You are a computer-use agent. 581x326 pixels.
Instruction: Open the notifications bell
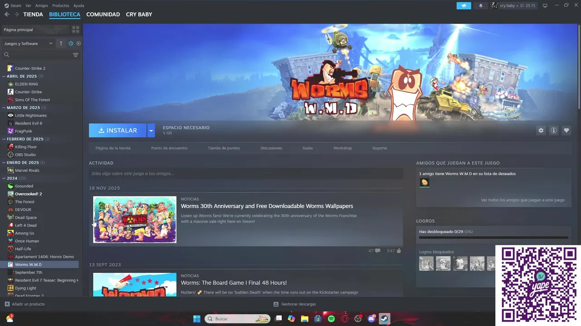pos(481,5)
